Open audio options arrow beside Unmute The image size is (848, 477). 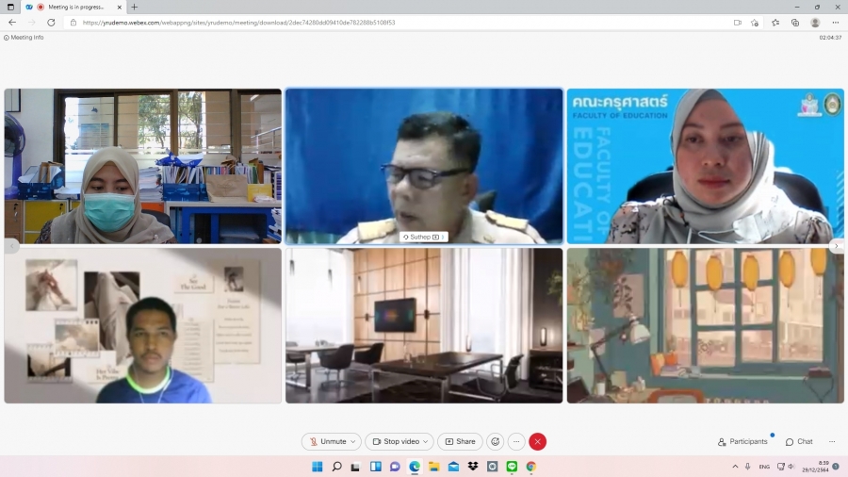pos(353,441)
